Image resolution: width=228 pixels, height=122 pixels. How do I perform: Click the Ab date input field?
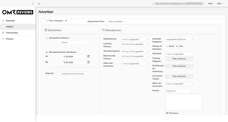click(74, 57)
